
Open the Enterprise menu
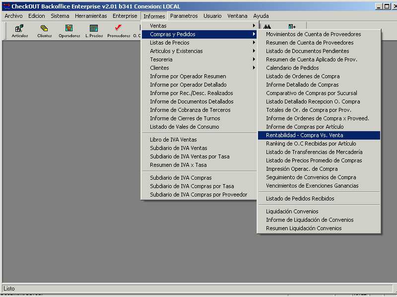pyautogui.click(x=125, y=16)
